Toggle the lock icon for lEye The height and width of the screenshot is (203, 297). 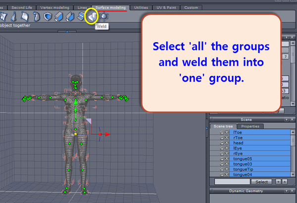pos(222,148)
